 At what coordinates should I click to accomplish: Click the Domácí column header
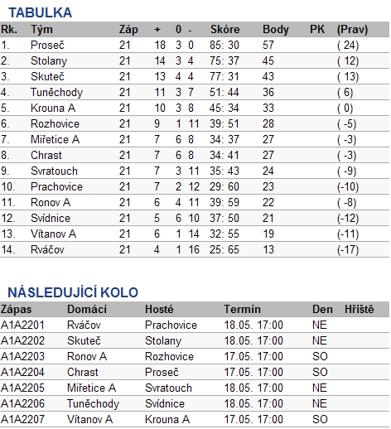(x=87, y=309)
